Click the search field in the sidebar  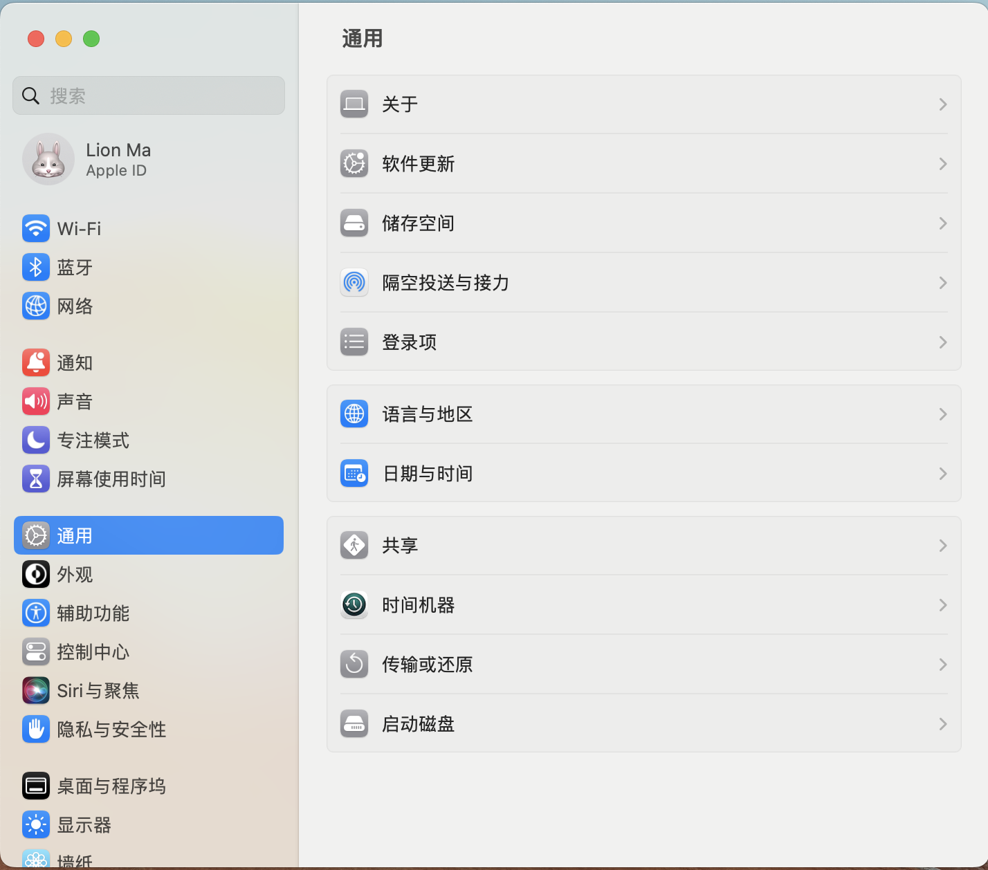pyautogui.click(x=148, y=95)
